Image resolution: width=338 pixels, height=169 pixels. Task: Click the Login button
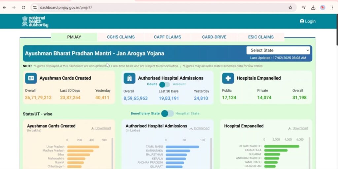tap(308, 21)
